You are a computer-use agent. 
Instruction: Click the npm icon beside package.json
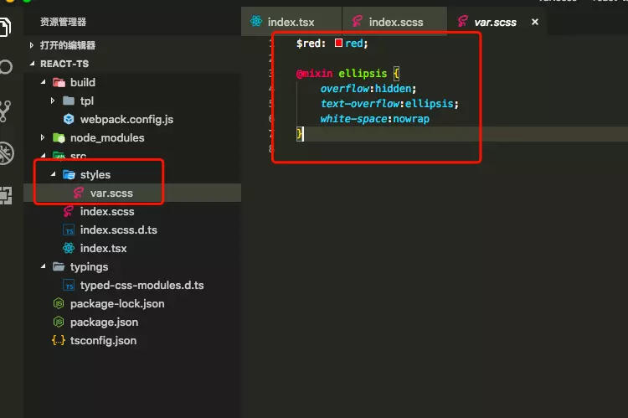pyautogui.click(x=59, y=323)
